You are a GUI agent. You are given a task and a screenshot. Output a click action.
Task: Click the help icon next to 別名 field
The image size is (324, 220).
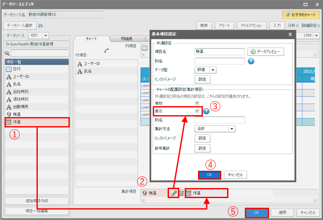click(251, 61)
